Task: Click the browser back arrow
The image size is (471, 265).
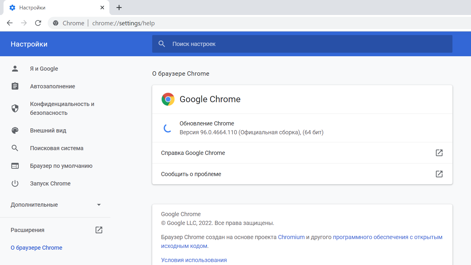Action: [x=10, y=23]
